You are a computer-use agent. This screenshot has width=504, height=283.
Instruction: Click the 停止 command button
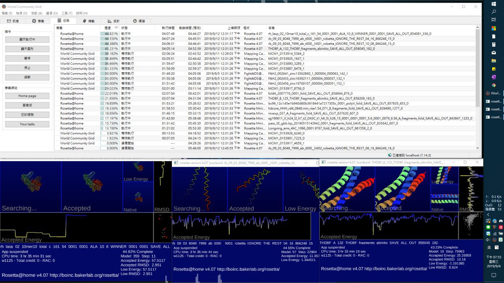[x=28, y=68]
